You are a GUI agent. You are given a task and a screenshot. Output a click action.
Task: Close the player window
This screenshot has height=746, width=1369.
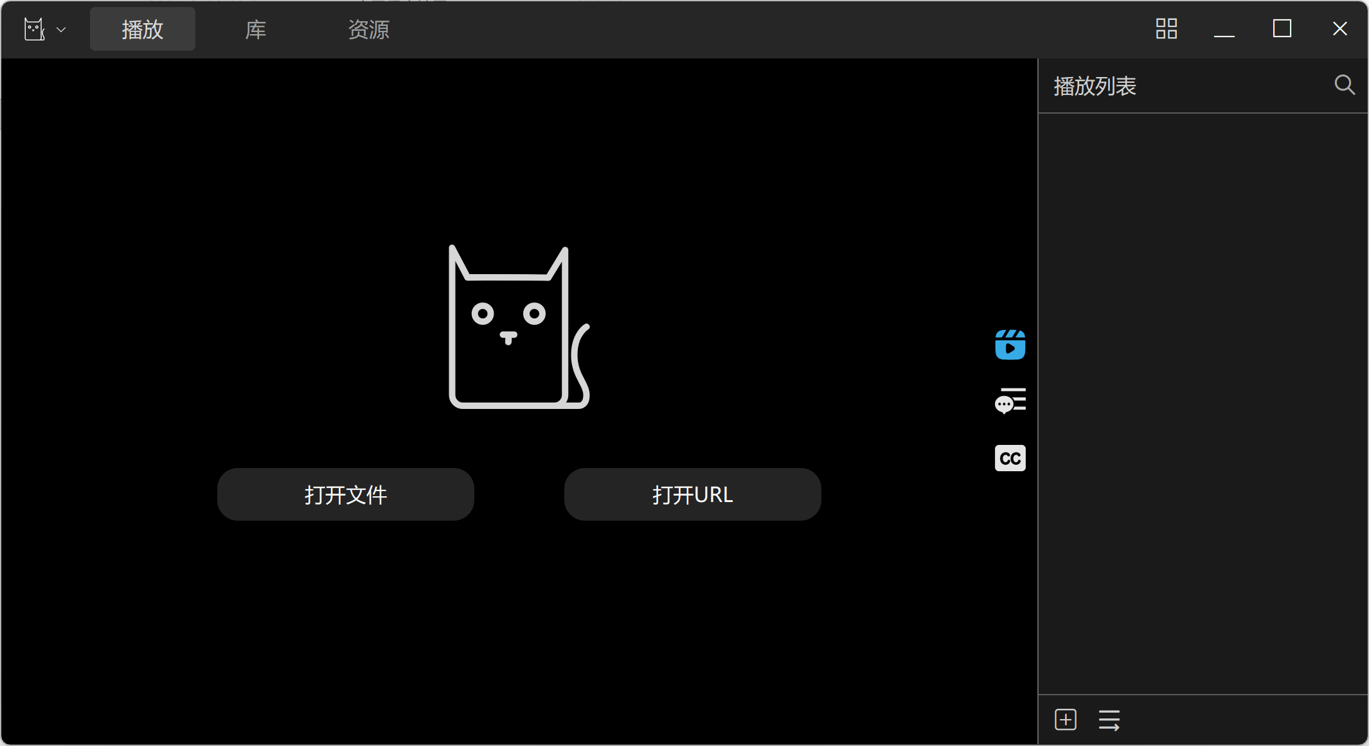coord(1339,29)
